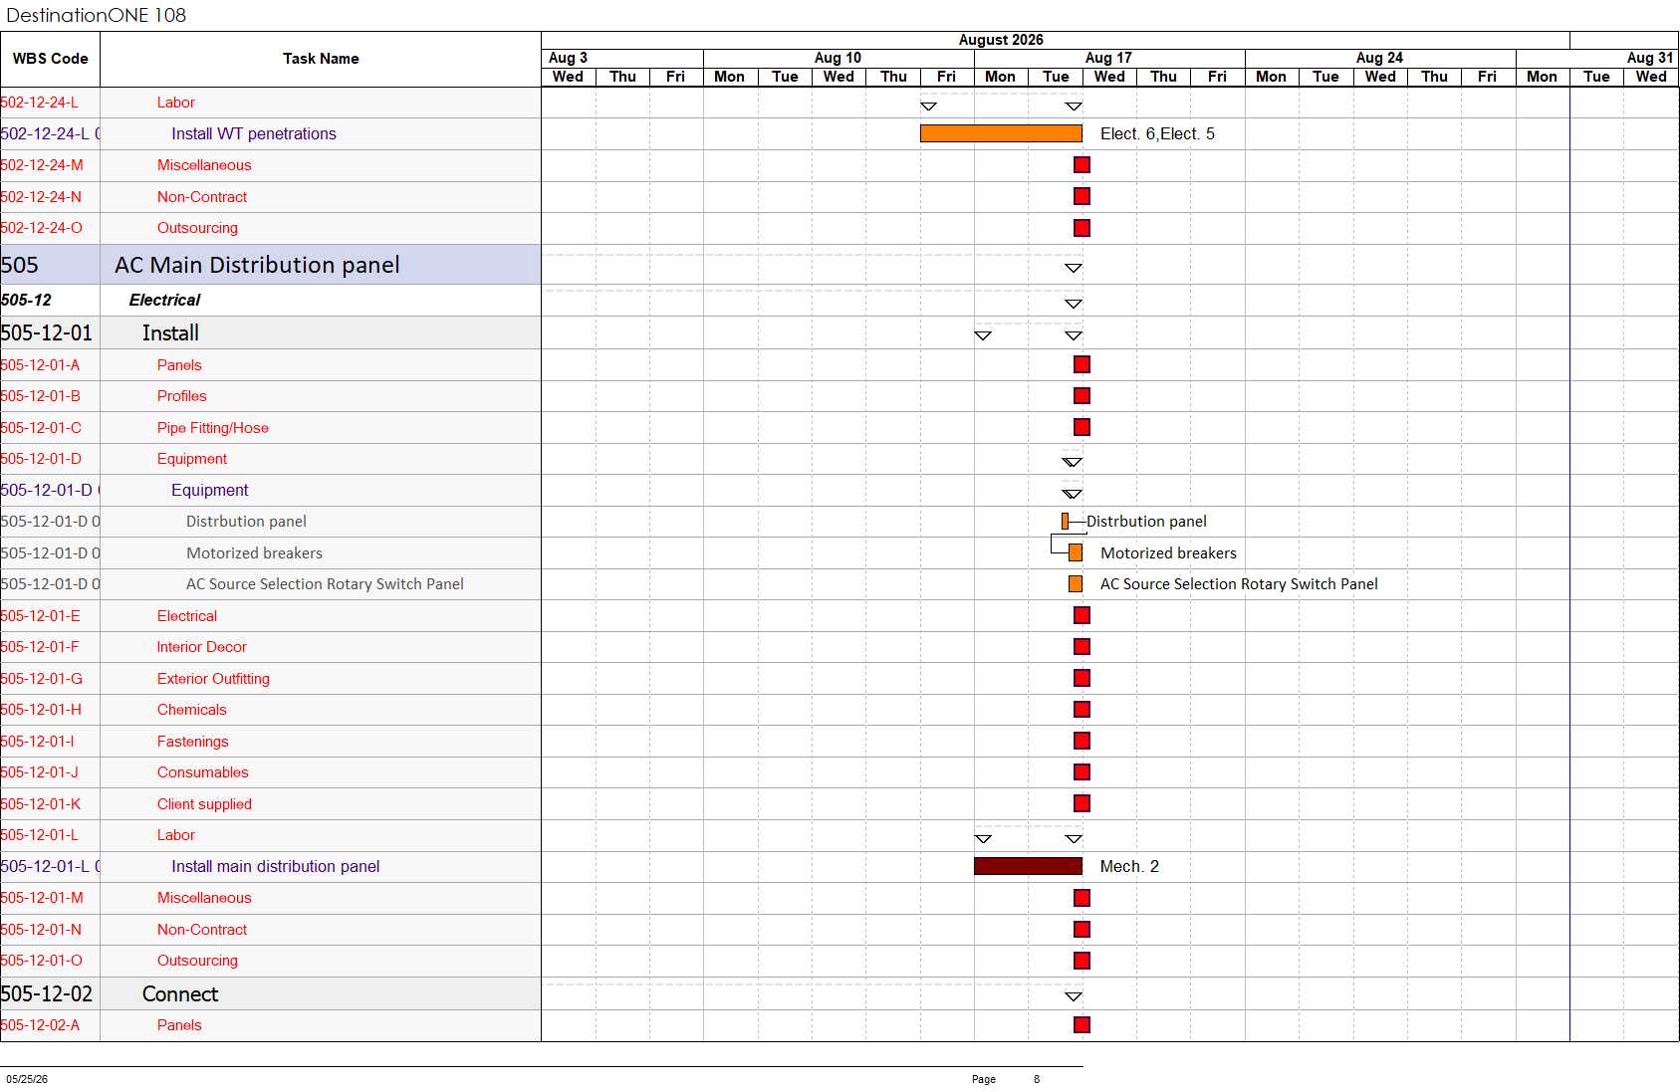Click the 05/25/26 date in the footer
This screenshot has height=1092, width=1680.
27,1079
